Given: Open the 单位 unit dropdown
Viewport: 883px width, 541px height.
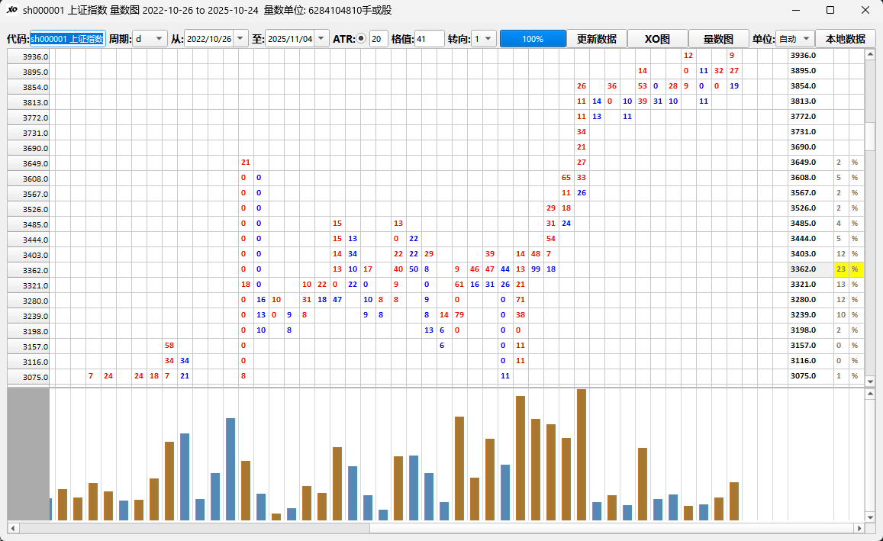Looking at the screenshot, I should tap(807, 39).
